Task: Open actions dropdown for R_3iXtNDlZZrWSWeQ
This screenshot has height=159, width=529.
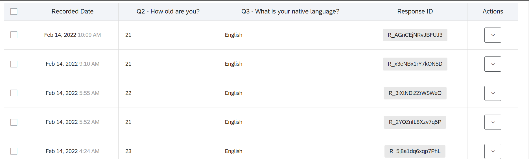Action: (x=493, y=93)
